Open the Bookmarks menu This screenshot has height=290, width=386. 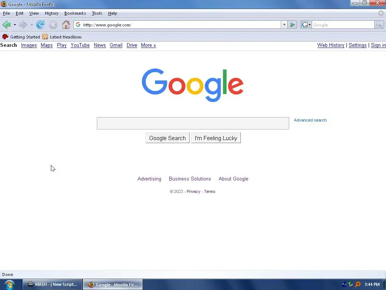pyautogui.click(x=75, y=13)
